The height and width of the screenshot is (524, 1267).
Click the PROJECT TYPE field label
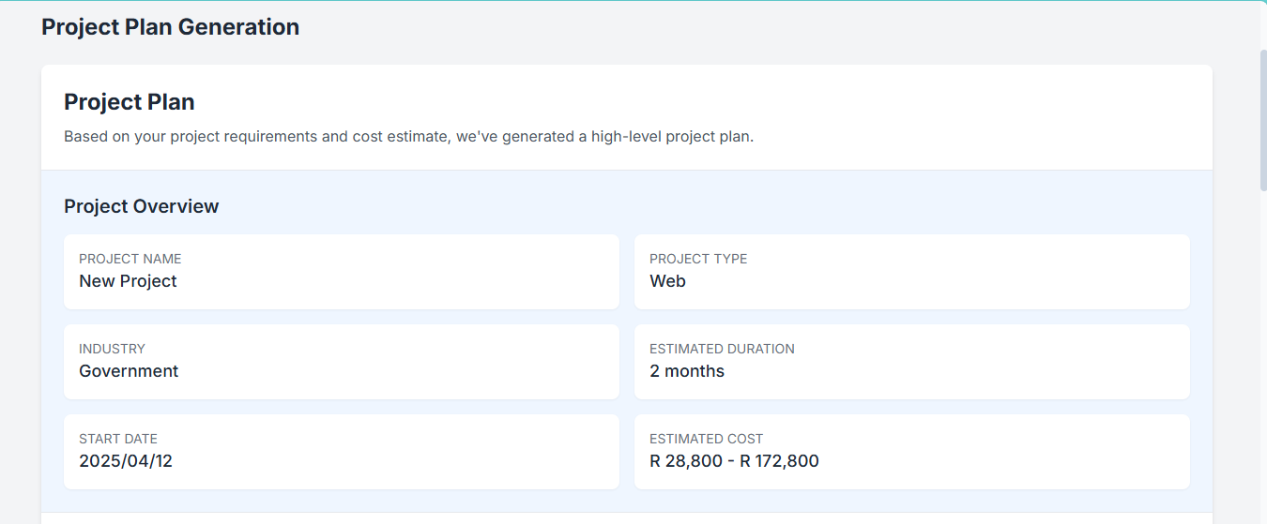point(698,259)
